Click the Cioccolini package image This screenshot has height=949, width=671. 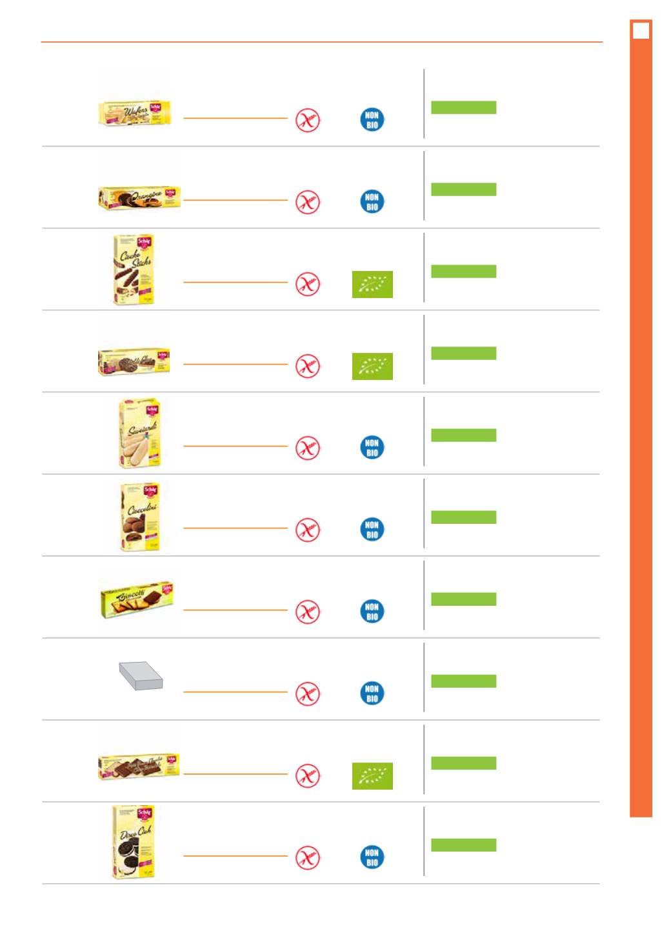coord(141,517)
